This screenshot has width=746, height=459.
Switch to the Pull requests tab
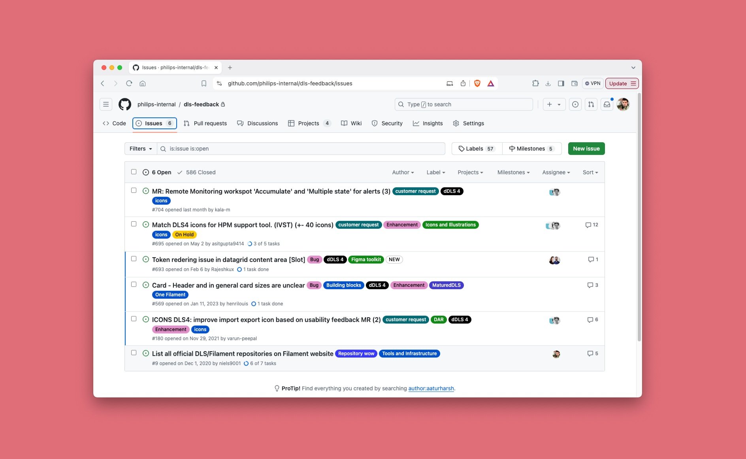[205, 123]
